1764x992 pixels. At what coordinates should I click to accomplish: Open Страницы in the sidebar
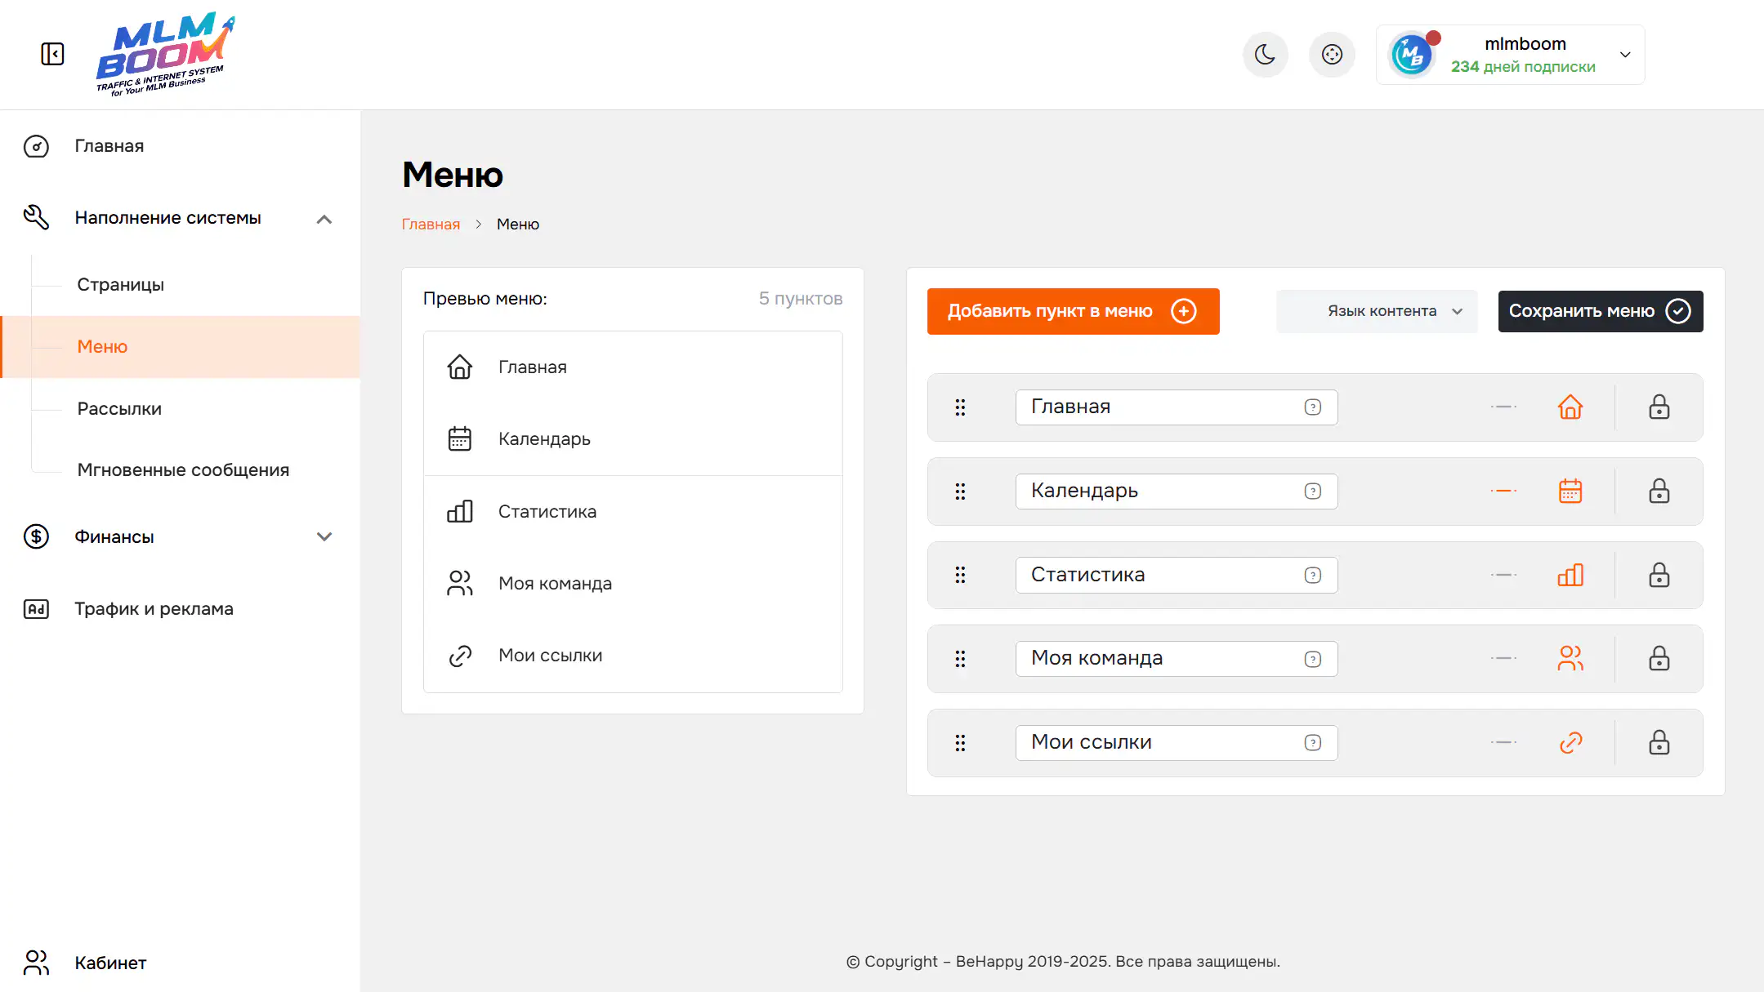point(121,285)
